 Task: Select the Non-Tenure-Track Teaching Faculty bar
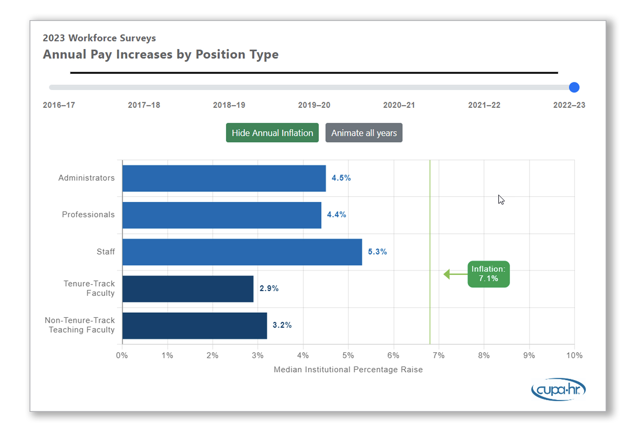[194, 325]
